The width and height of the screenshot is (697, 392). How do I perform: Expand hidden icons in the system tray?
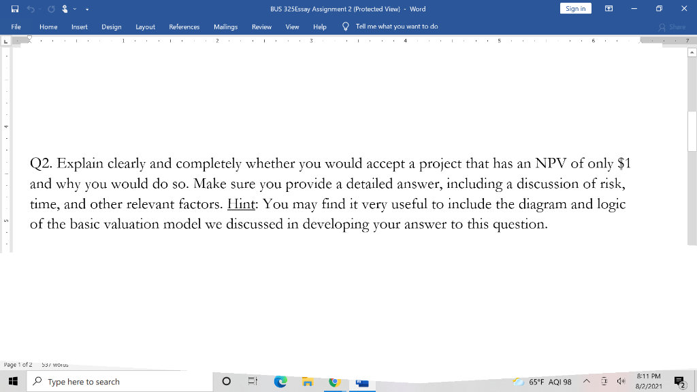(585, 382)
